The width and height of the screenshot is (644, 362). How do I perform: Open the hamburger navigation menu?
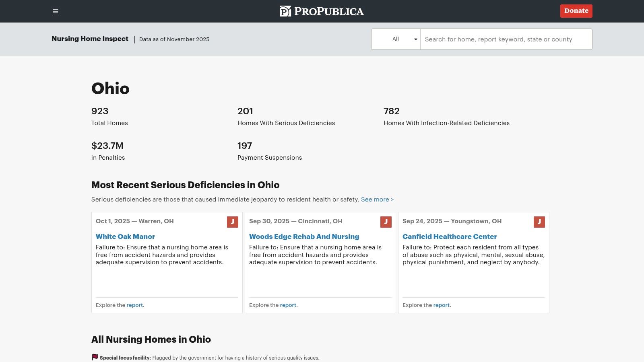(x=55, y=11)
